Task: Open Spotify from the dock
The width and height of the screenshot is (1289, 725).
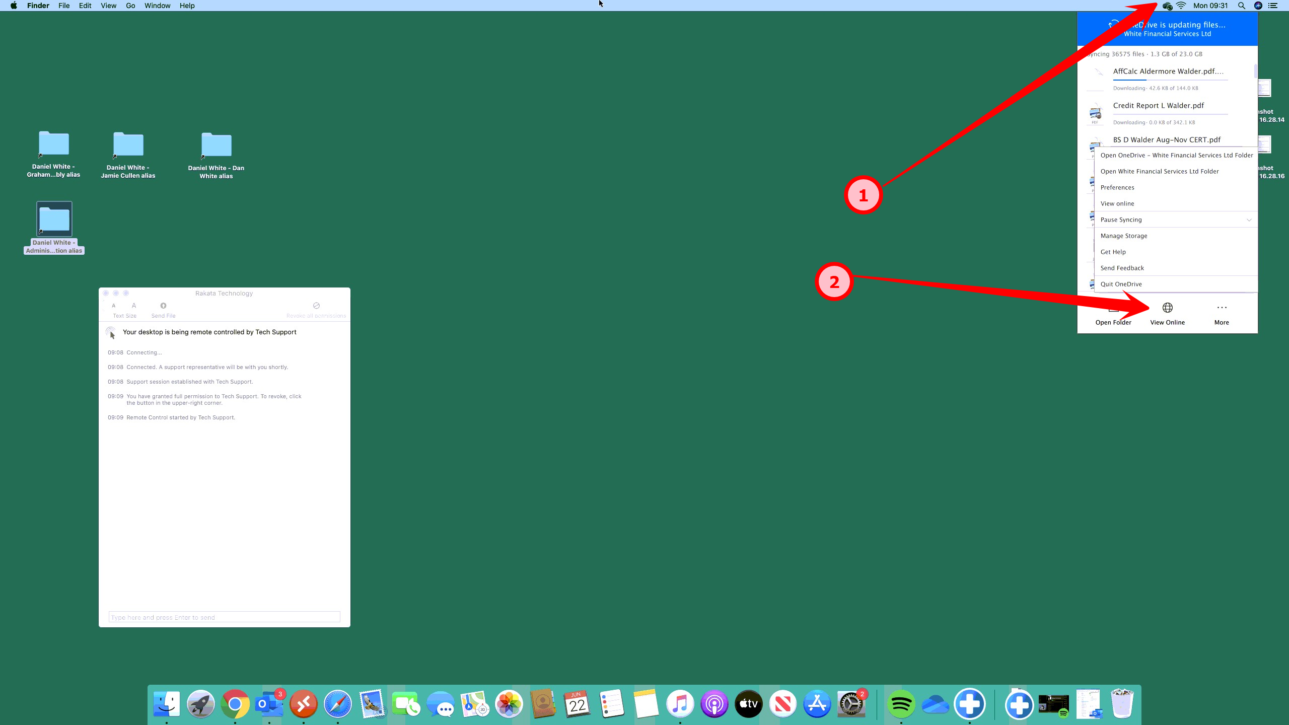Action: [x=901, y=704]
